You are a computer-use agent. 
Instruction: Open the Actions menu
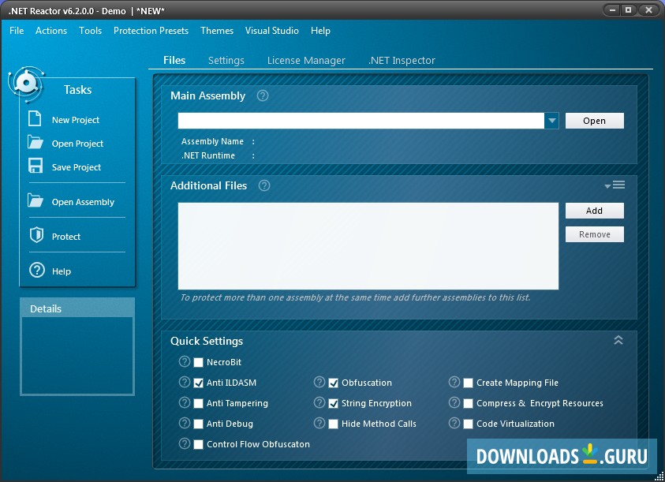(x=51, y=31)
